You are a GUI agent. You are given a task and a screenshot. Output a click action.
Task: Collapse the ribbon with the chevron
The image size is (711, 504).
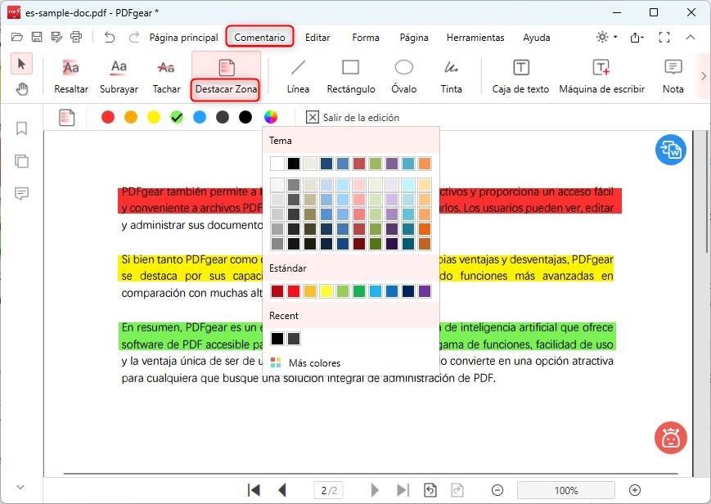point(691,37)
